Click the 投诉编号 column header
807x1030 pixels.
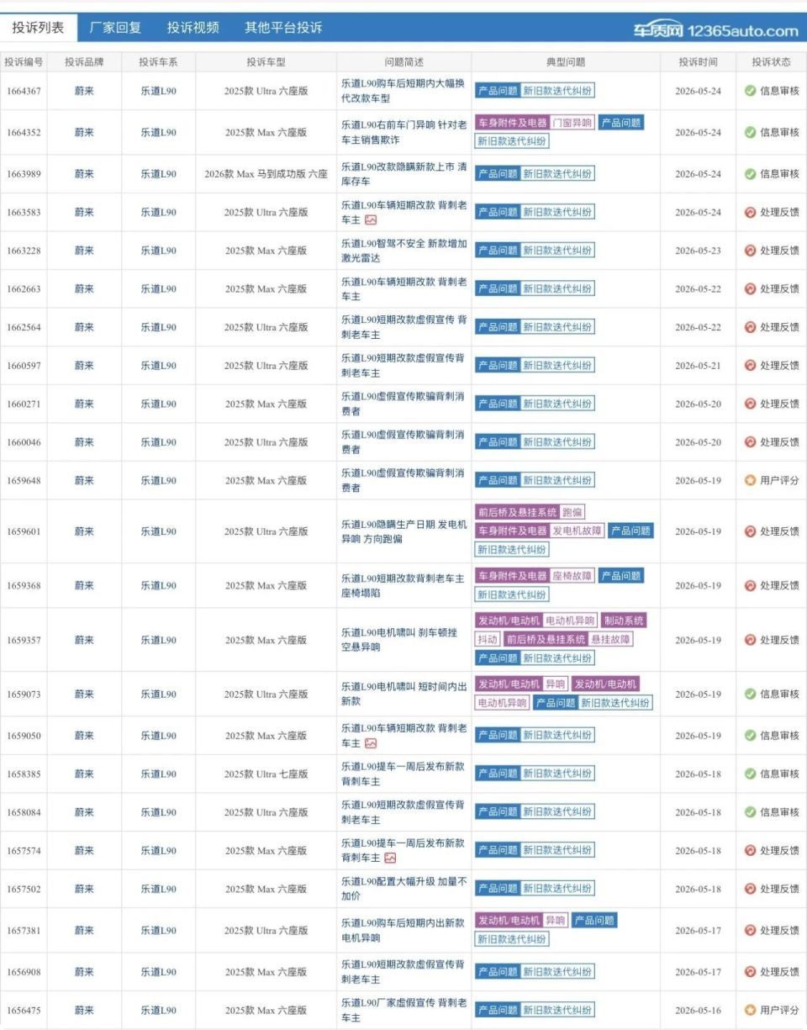tap(24, 62)
